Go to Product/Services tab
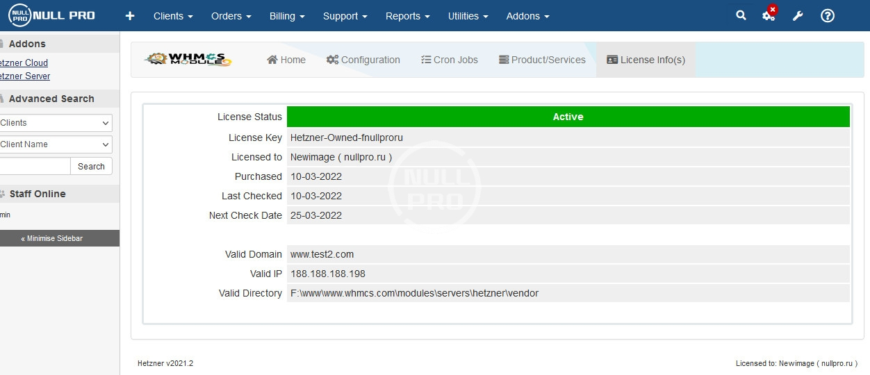 (542, 60)
